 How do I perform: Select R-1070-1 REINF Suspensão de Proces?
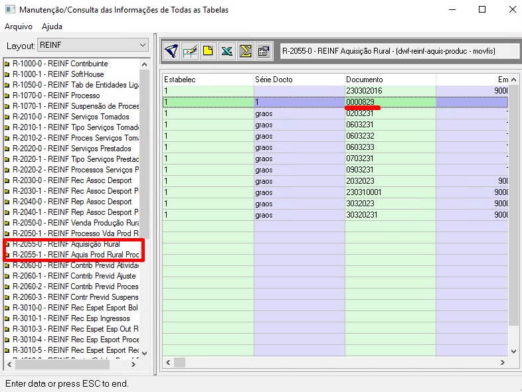(76, 106)
